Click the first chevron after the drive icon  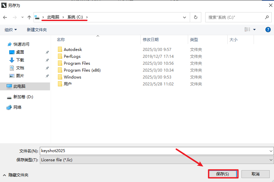[x=43, y=17]
